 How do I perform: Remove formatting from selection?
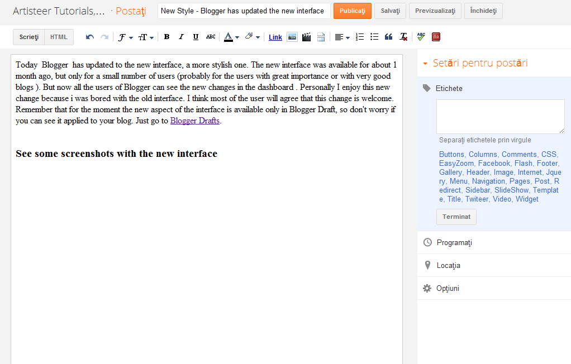tap(403, 37)
